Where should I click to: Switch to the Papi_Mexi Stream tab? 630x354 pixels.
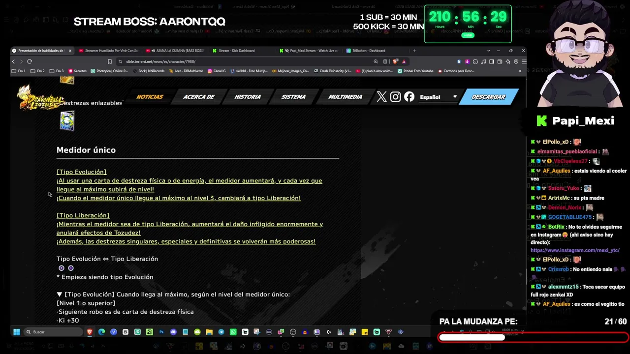coord(310,51)
